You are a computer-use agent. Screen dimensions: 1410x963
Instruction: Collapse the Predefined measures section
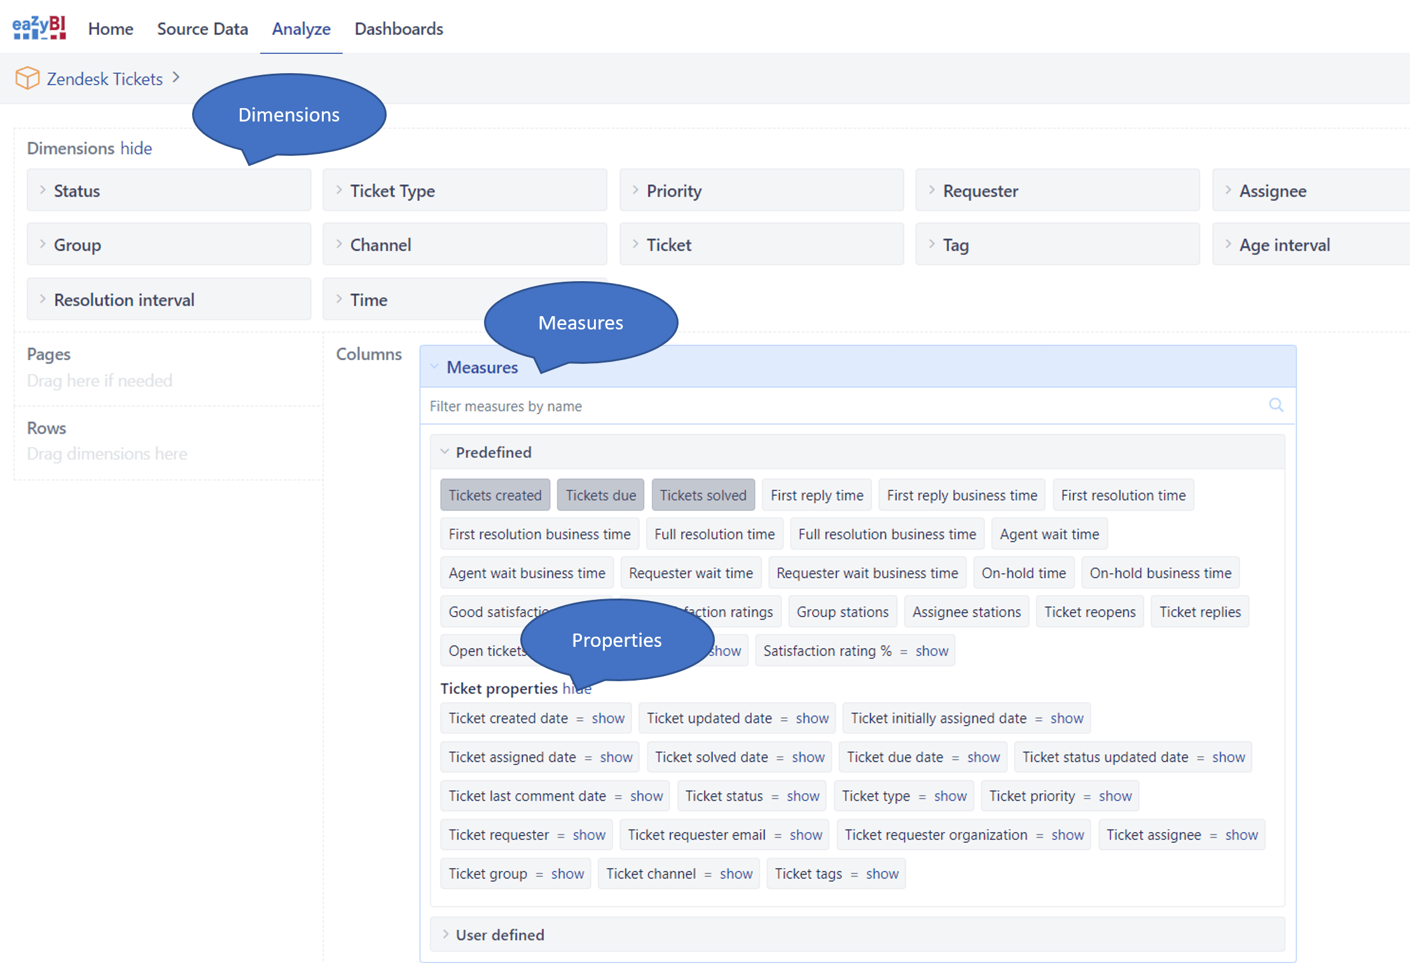click(445, 452)
